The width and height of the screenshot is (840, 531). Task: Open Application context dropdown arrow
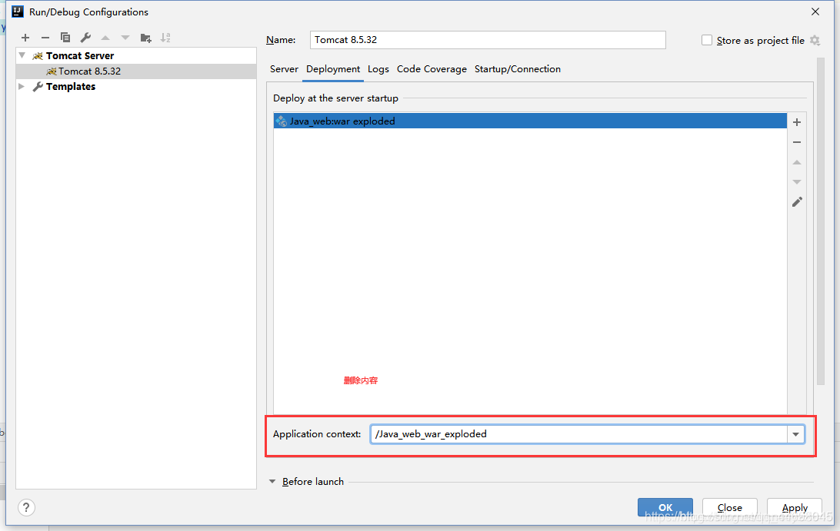point(795,434)
